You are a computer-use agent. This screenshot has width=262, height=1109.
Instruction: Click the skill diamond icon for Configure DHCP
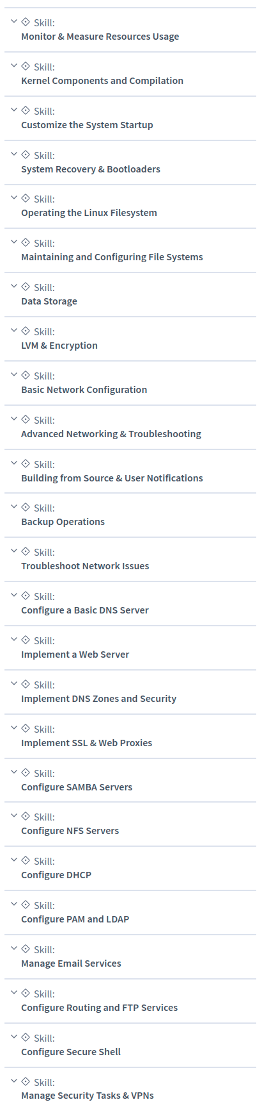26,860
